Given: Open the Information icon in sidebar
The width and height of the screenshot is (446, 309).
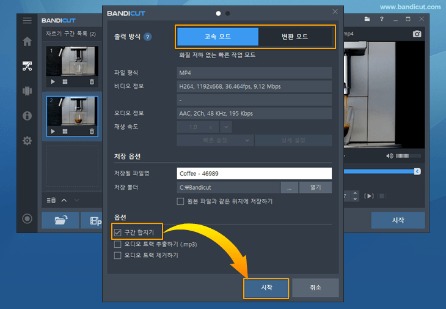Looking at the screenshot, I should pyautogui.click(x=27, y=116).
